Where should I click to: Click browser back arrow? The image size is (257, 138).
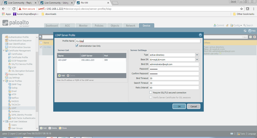tap(3, 9)
